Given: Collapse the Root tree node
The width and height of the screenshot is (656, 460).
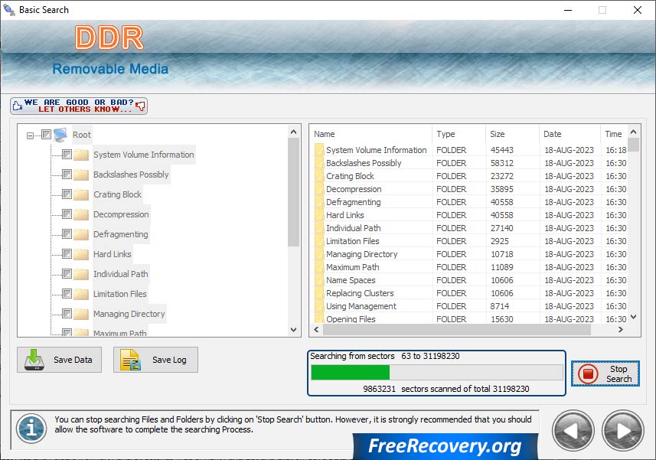Looking at the screenshot, I should 30,135.
